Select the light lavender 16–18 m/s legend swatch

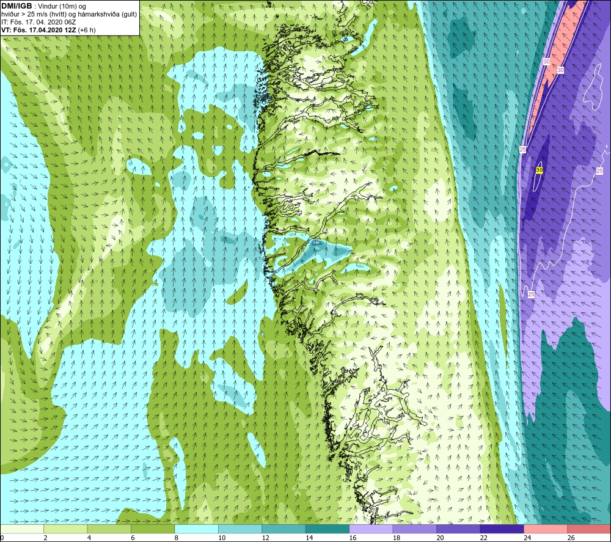coord(371,529)
